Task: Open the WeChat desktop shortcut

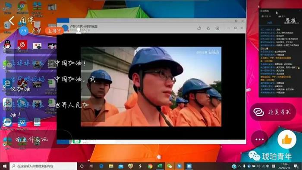Action: click(x=7, y=65)
